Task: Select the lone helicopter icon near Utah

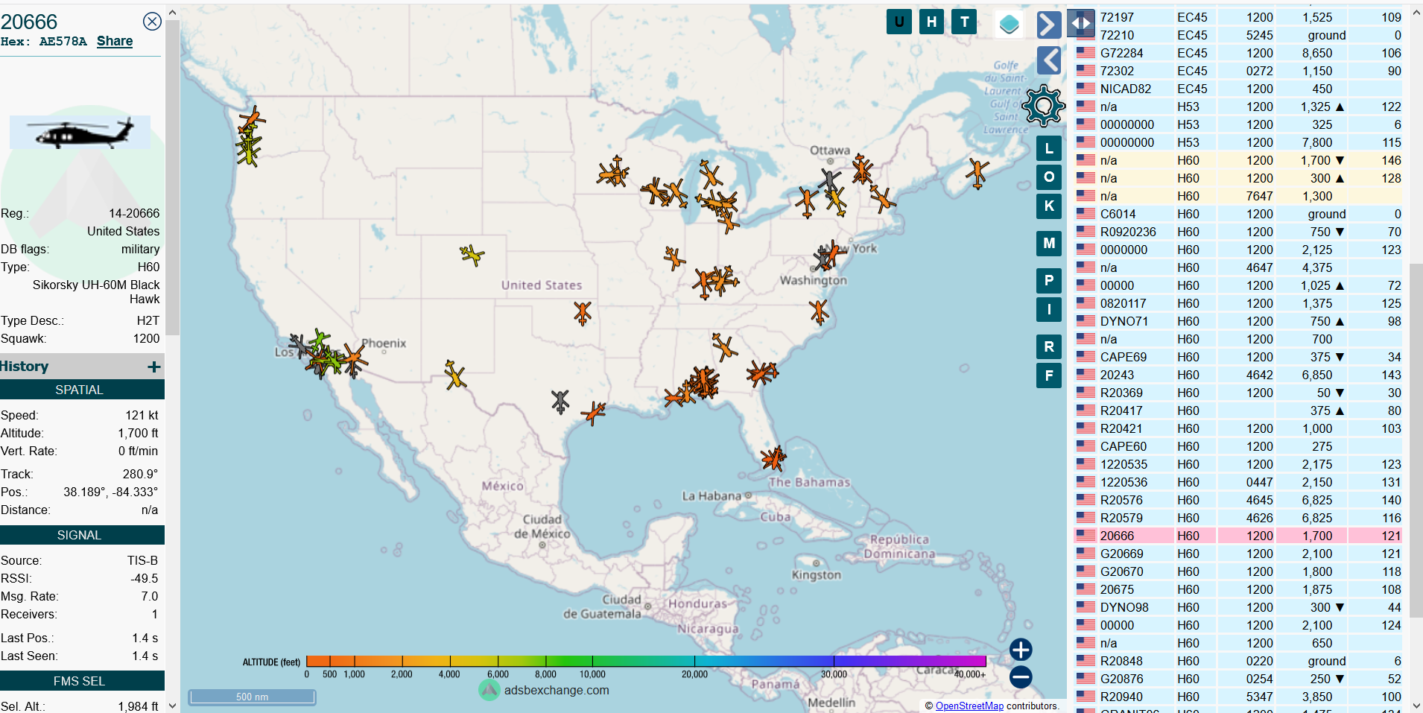Action: coord(472,255)
